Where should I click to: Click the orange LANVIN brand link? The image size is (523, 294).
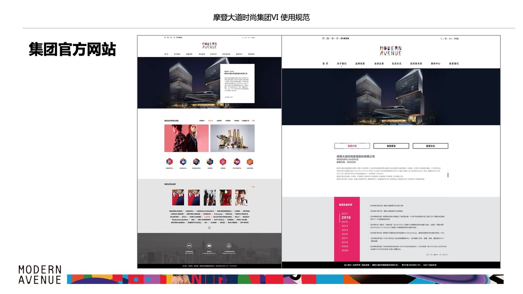tap(207, 217)
